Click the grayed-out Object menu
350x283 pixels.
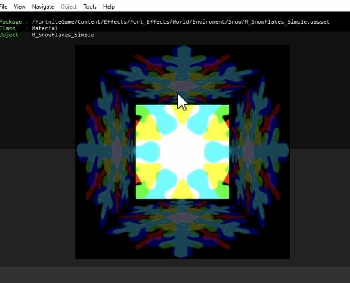(x=68, y=6)
